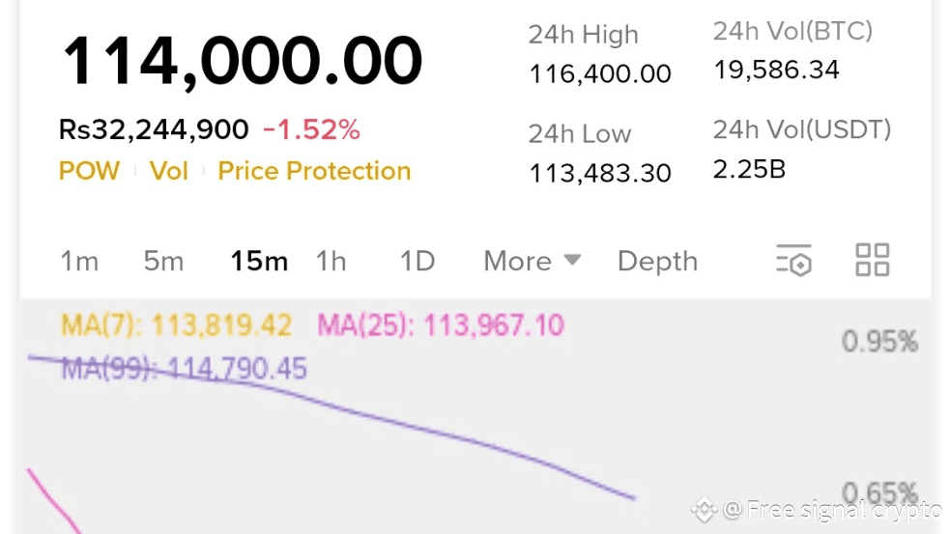951x534 pixels.
Task: Switch to the 5m timeframe
Action: [163, 262]
